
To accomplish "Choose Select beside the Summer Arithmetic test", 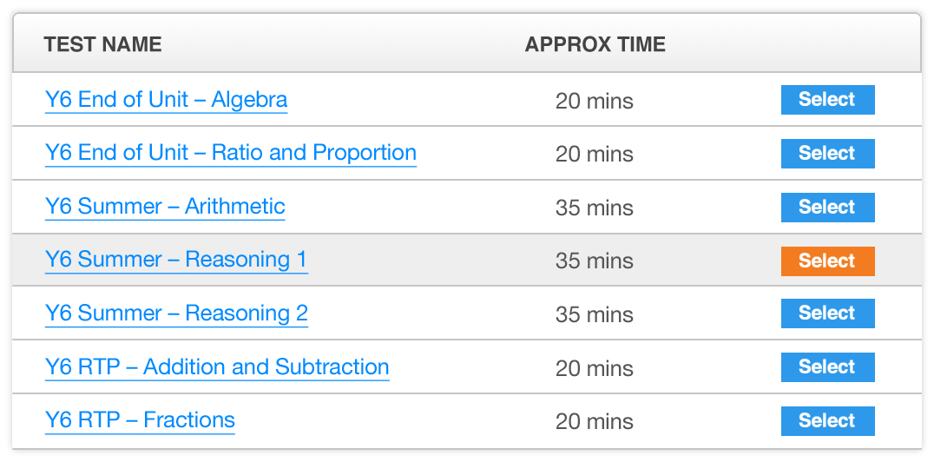I will (x=827, y=208).
